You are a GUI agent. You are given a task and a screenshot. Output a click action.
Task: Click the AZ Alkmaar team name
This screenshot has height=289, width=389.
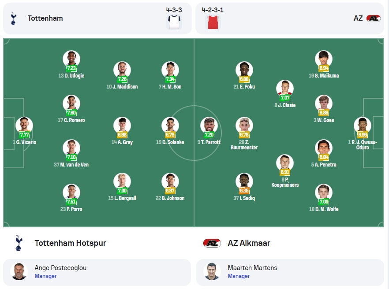[x=249, y=243]
